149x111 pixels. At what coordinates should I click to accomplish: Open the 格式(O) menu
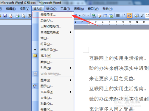(51, 9)
